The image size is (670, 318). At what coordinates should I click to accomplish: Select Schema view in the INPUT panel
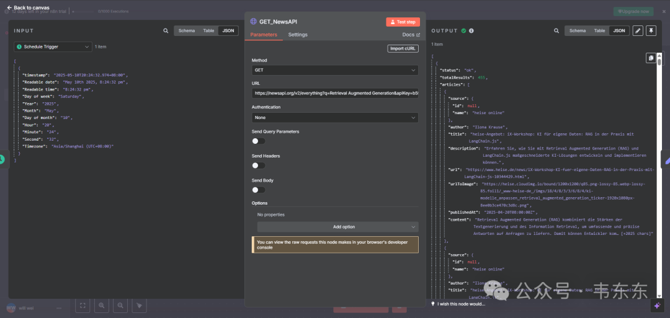tap(187, 31)
